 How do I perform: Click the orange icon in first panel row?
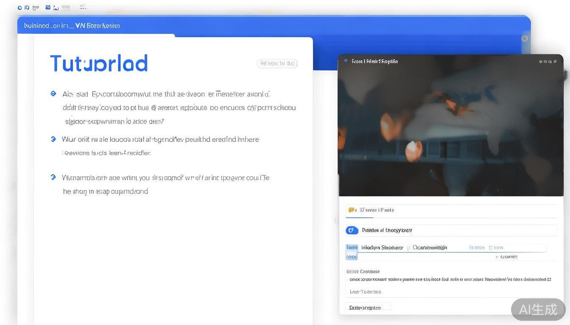[351, 210]
